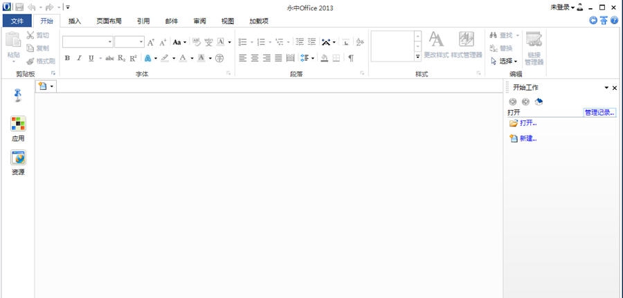Open the Style Manager button

click(467, 45)
